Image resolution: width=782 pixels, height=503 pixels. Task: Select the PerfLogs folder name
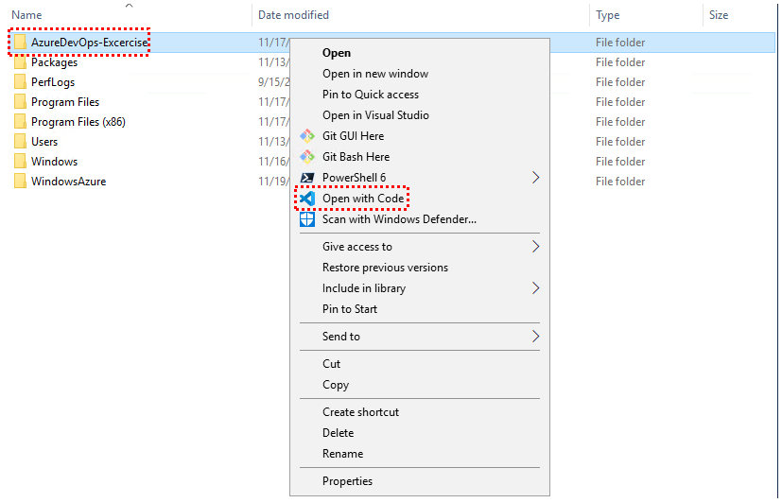coord(53,82)
